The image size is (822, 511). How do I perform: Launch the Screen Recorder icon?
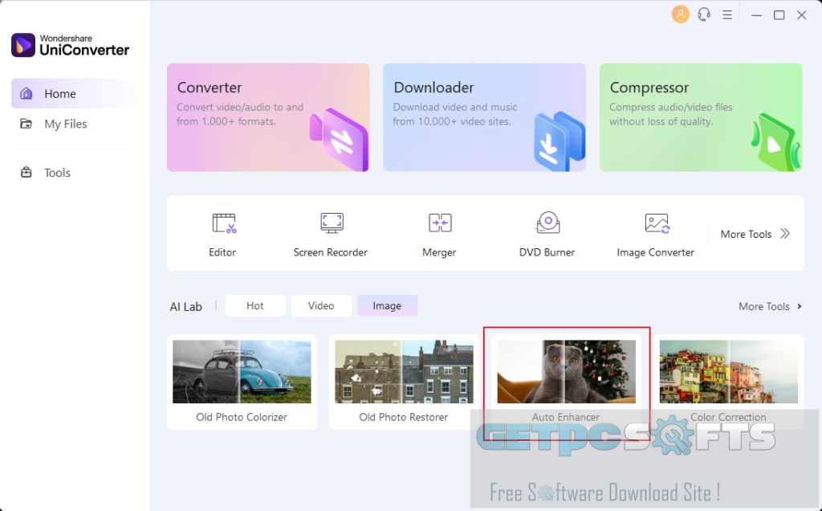pos(332,223)
